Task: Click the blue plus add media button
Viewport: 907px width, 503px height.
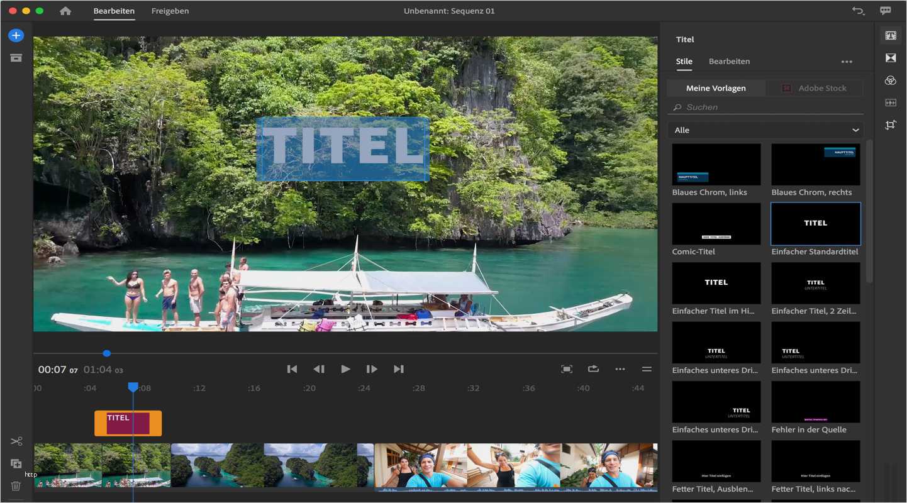Action: point(16,35)
